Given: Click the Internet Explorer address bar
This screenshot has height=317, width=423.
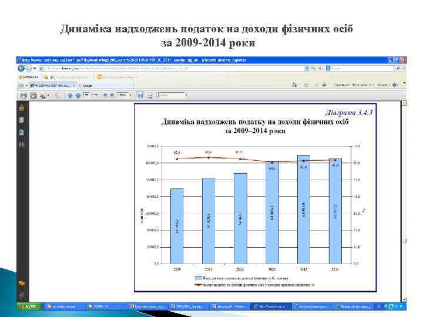Looking at the screenshot, I should click(x=172, y=69).
